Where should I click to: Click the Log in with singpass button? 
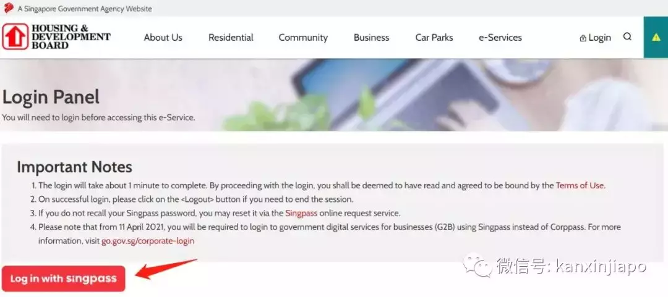[x=64, y=278]
